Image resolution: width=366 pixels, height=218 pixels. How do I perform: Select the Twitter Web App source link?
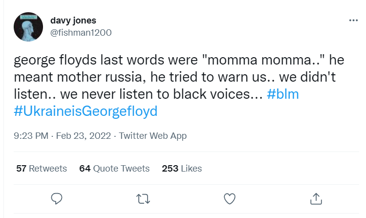click(152, 136)
